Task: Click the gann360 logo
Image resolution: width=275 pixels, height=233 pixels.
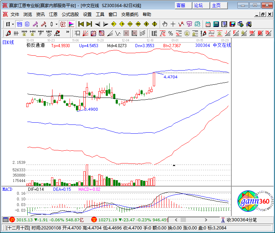Action: [x=255, y=201]
